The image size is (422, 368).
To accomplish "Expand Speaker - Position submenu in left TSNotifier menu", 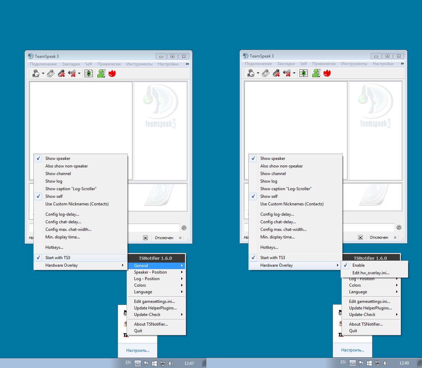I will pyautogui.click(x=156, y=272).
